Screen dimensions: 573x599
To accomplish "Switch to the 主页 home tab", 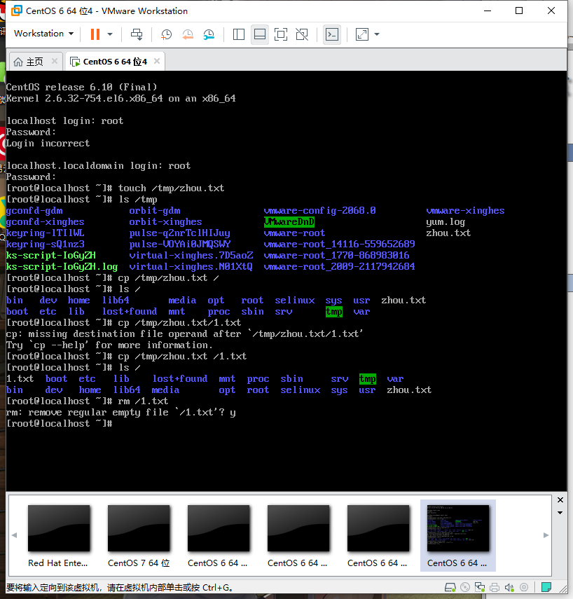I will [x=34, y=62].
